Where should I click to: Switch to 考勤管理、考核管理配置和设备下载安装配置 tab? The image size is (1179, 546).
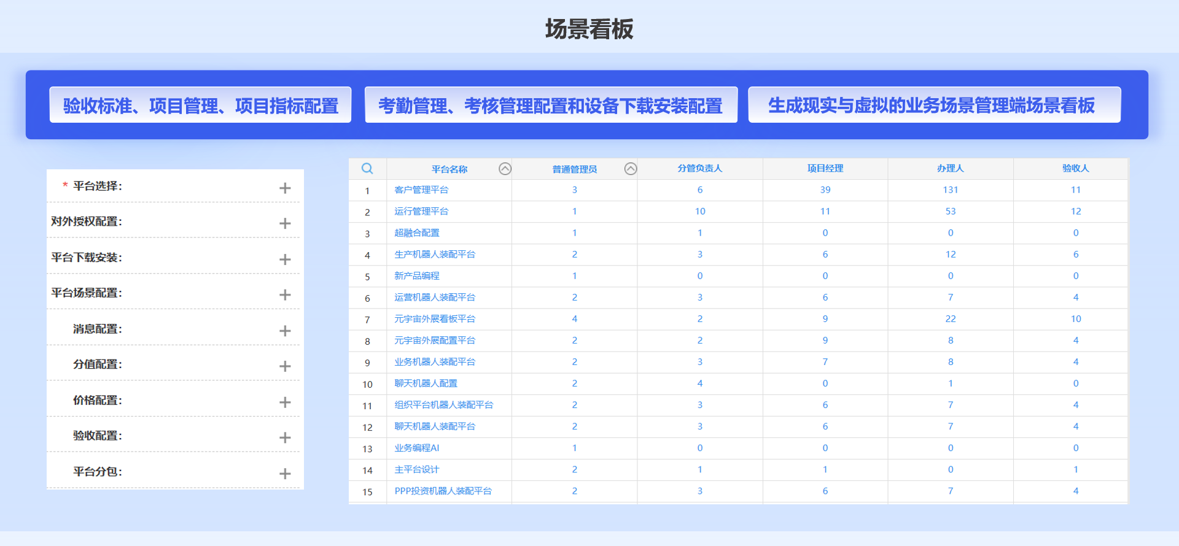tap(551, 106)
